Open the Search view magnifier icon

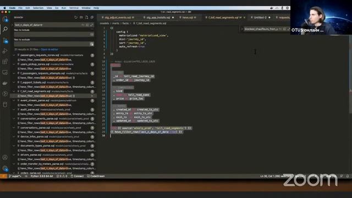[5, 29]
